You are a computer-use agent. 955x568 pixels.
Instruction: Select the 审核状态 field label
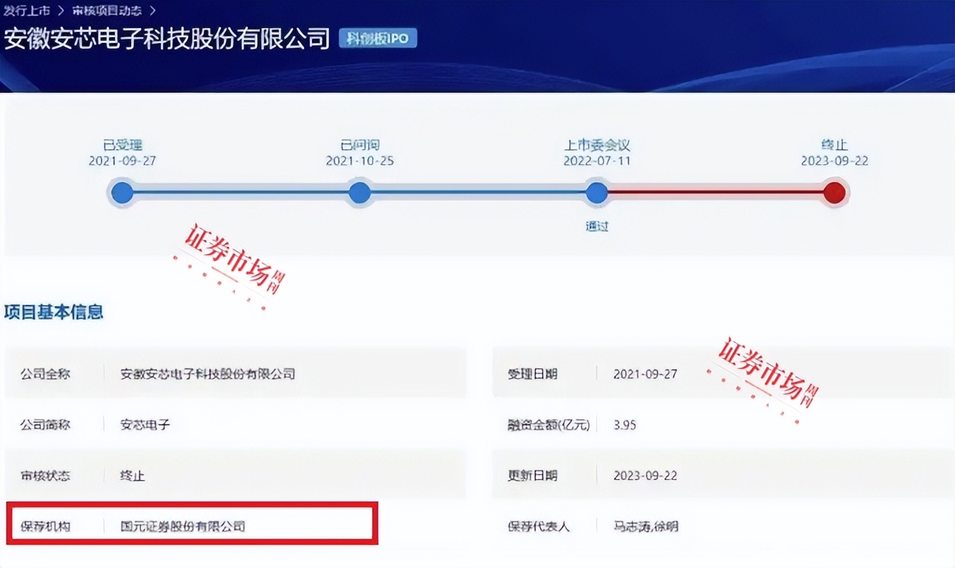tap(45, 476)
